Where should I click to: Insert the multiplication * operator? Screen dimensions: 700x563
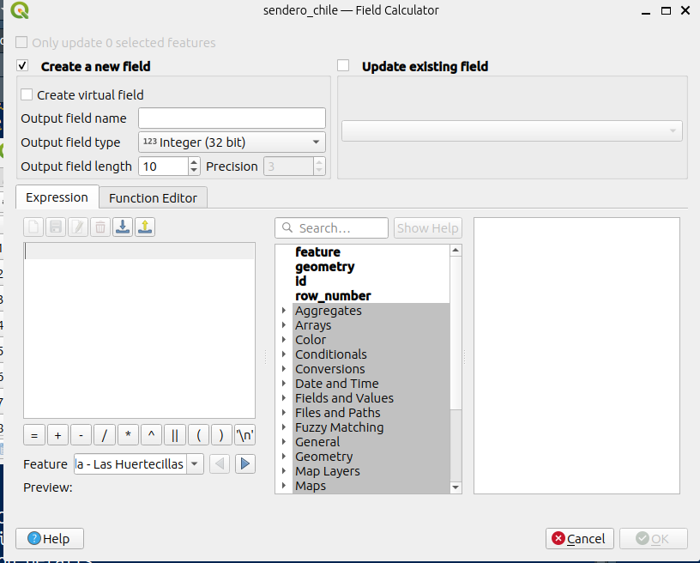pos(128,435)
